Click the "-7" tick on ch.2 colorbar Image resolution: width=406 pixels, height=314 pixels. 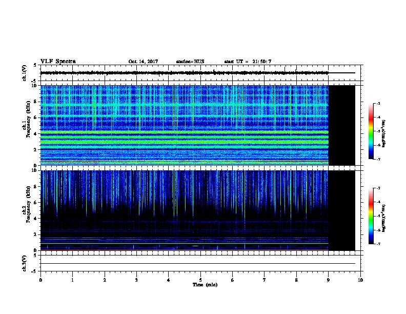tap(378, 244)
